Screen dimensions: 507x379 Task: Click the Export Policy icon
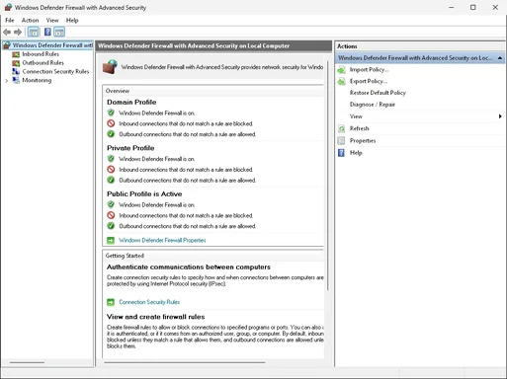(x=342, y=81)
